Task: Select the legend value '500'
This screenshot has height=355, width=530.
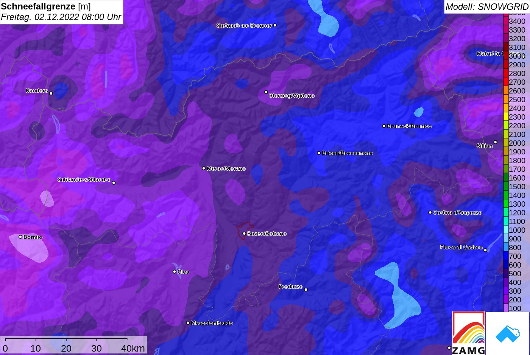Action: click(x=515, y=274)
